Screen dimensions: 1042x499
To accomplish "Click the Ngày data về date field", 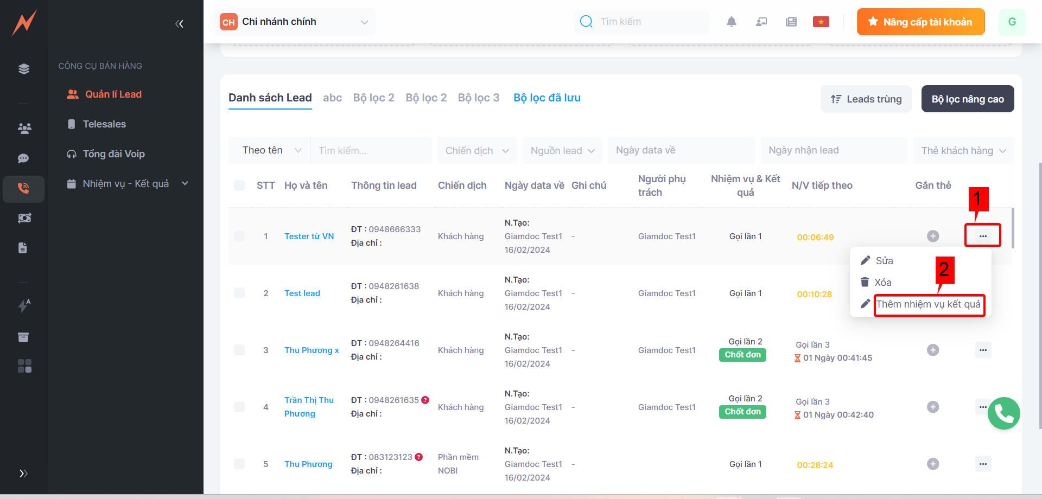I will (681, 150).
